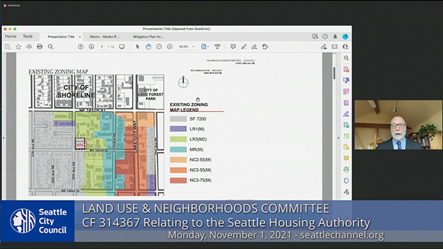443x249 pixels.
Task: Open the Find text magnifier icon
Action: click(51, 47)
